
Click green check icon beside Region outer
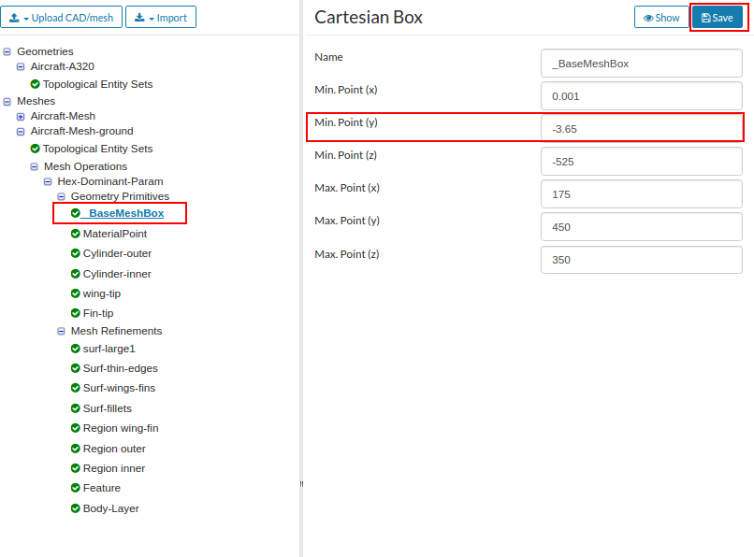[76, 449]
